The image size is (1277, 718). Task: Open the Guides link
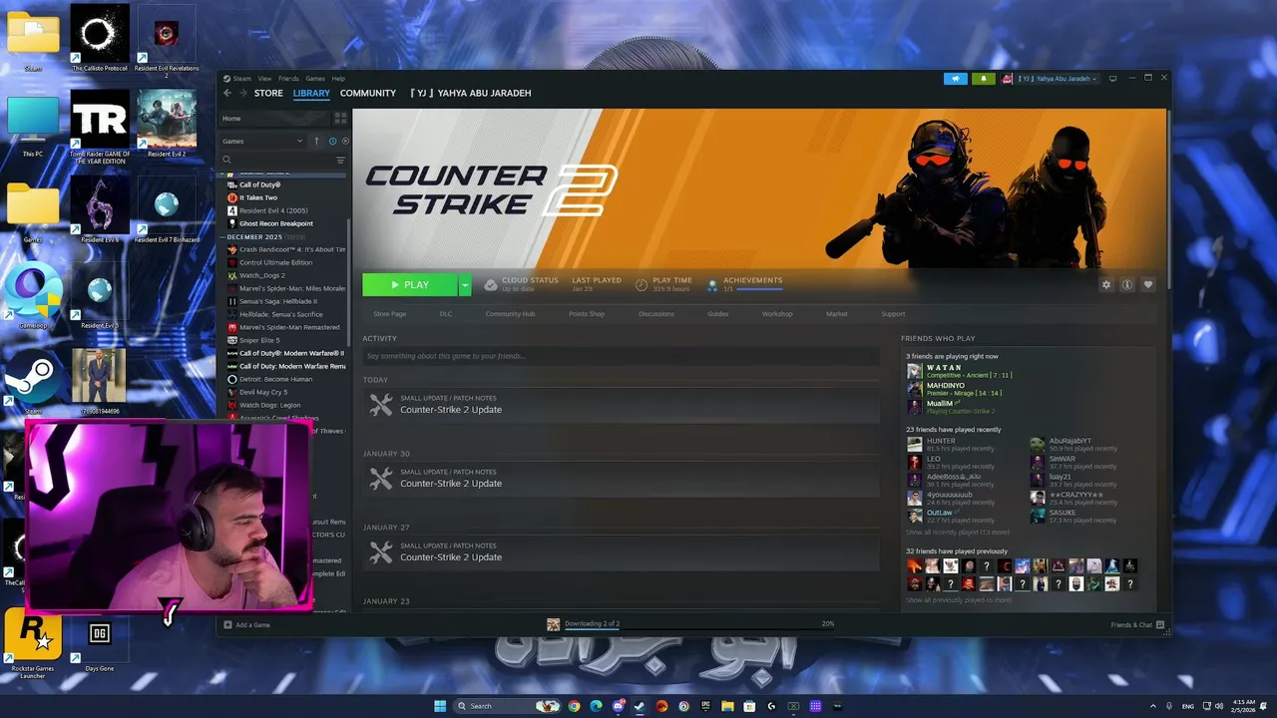pos(718,314)
